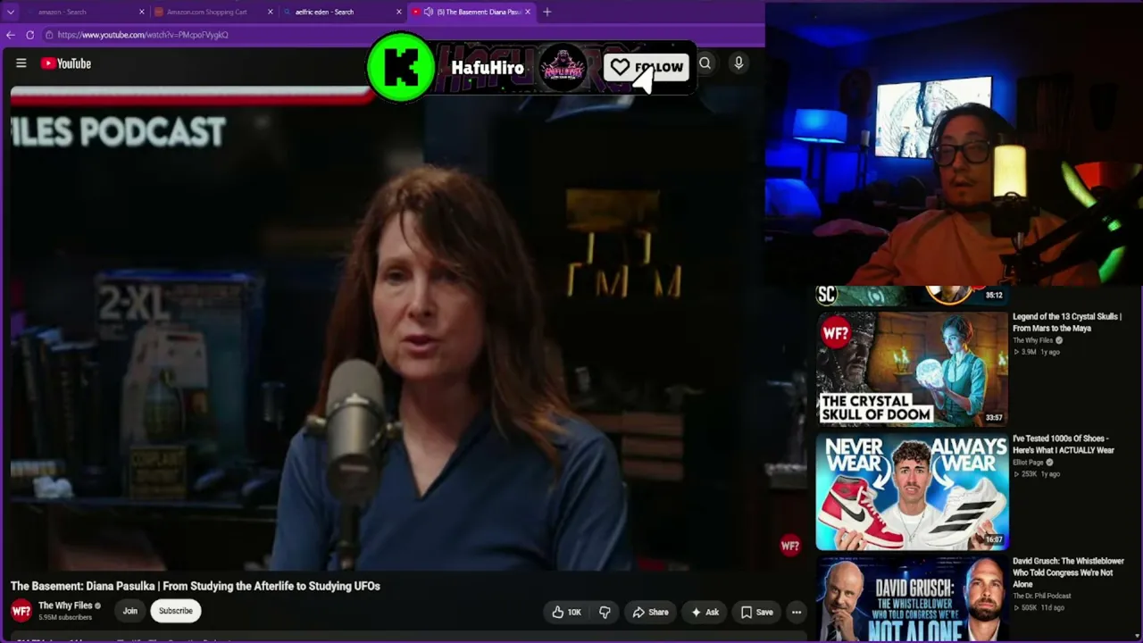Viewport: 1143px width, 643px height.
Task: Open a new browser tab
Action: (547, 12)
